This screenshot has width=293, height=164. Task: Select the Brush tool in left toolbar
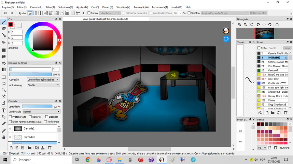click(x=4, y=22)
